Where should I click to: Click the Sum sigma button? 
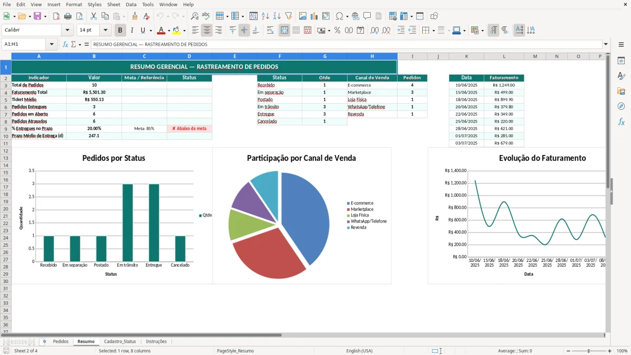pyautogui.click(x=74, y=44)
